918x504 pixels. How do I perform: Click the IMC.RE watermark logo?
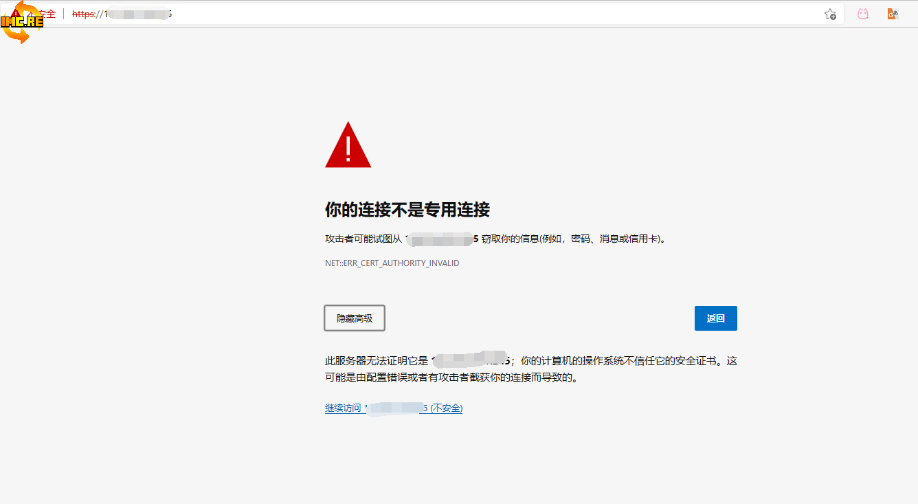point(22,22)
